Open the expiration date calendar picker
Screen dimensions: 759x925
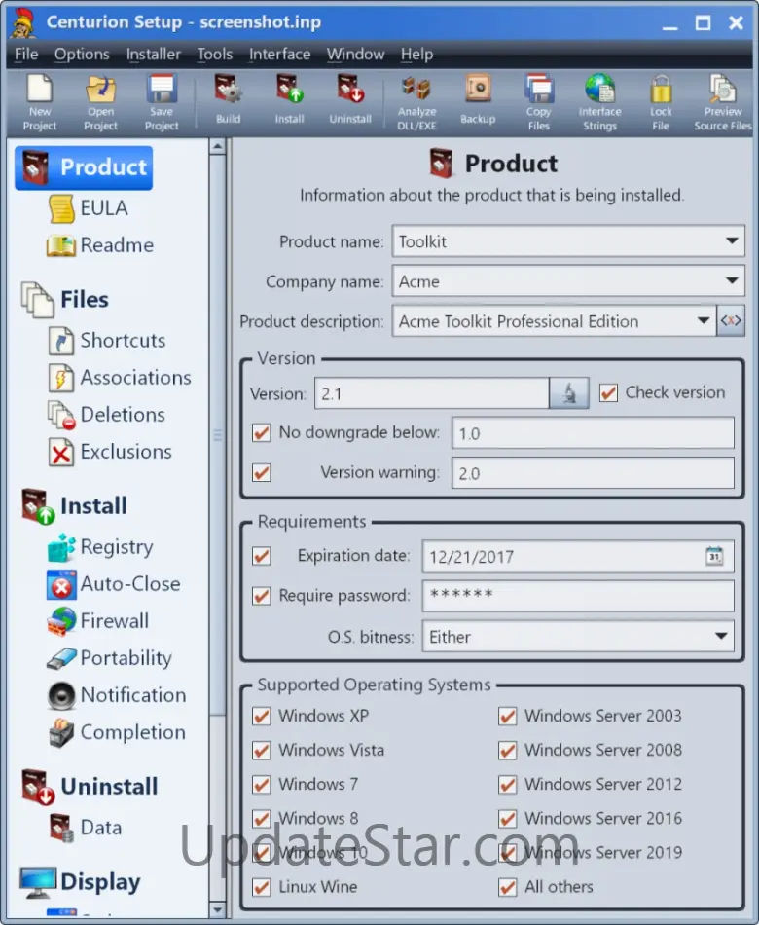(x=714, y=556)
